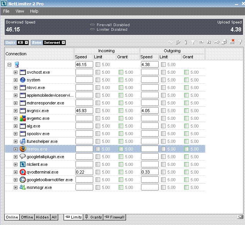245x225 pixels.
Task: Select the ituneshelper.exe row
Action: (42, 141)
